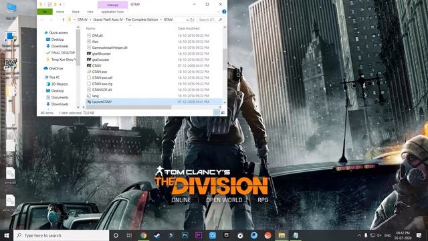The image size is (428, 241).
Task: Select the xlive.dll desktop file
Action: click(11, 176)
